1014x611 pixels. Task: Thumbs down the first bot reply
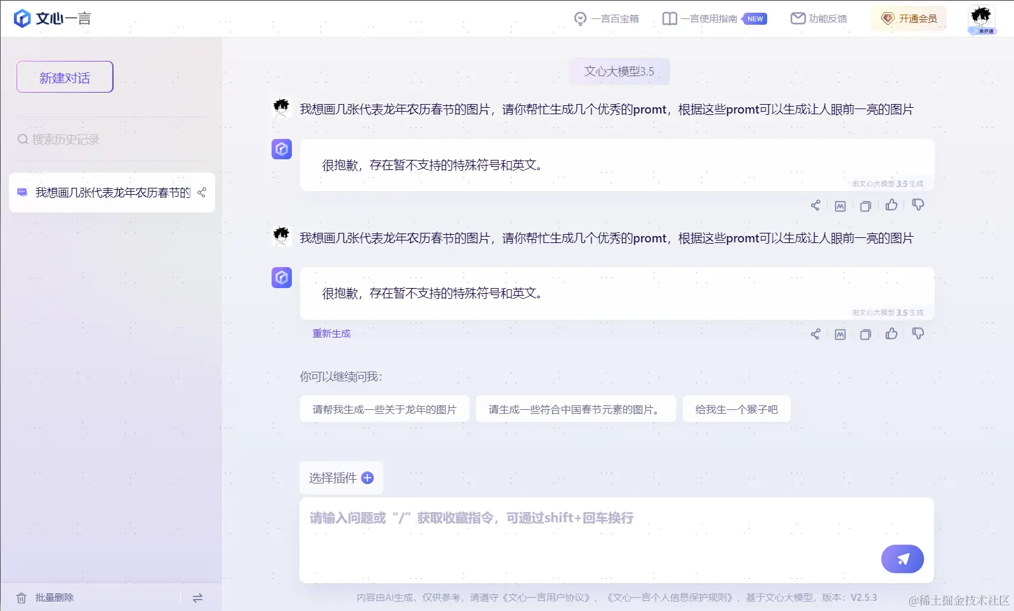click(x=918, y=205)
